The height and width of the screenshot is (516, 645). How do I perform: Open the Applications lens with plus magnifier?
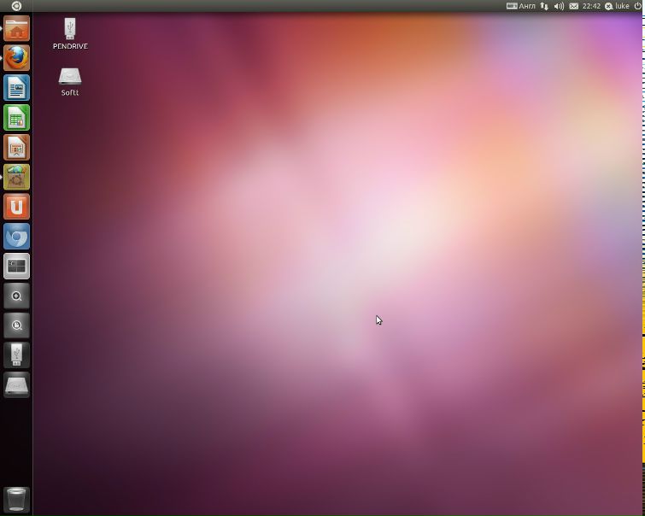tap(16, 296)
